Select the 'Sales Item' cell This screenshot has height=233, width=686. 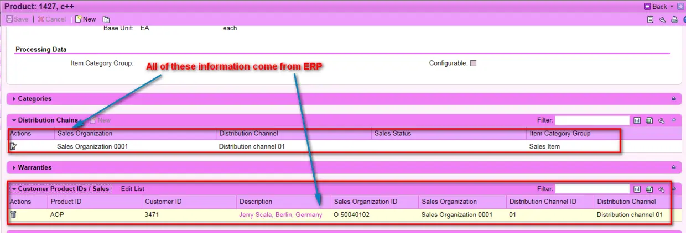click(544, 146)
